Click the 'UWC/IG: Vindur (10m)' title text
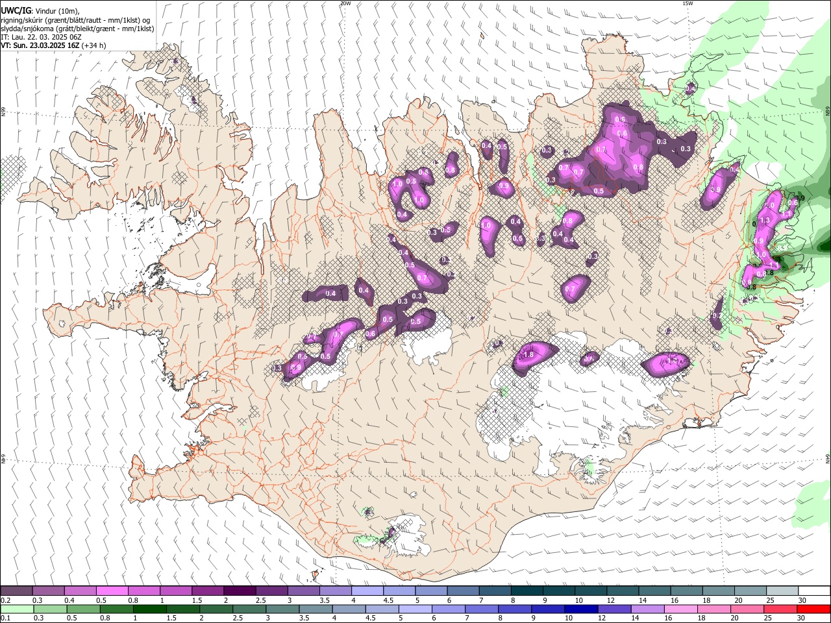Viewport: 831px width, 623px height. click(40, 11)
